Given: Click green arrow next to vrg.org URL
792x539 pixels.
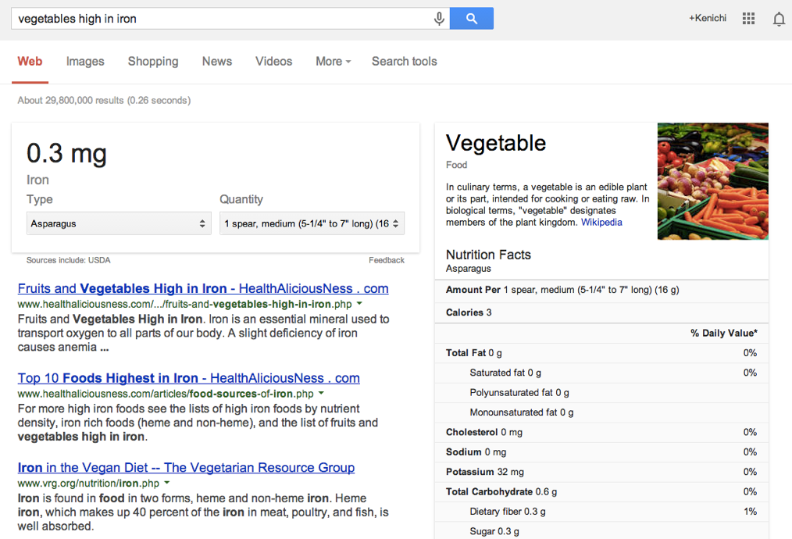Looking at the screenshot, I should click(166, 483).
